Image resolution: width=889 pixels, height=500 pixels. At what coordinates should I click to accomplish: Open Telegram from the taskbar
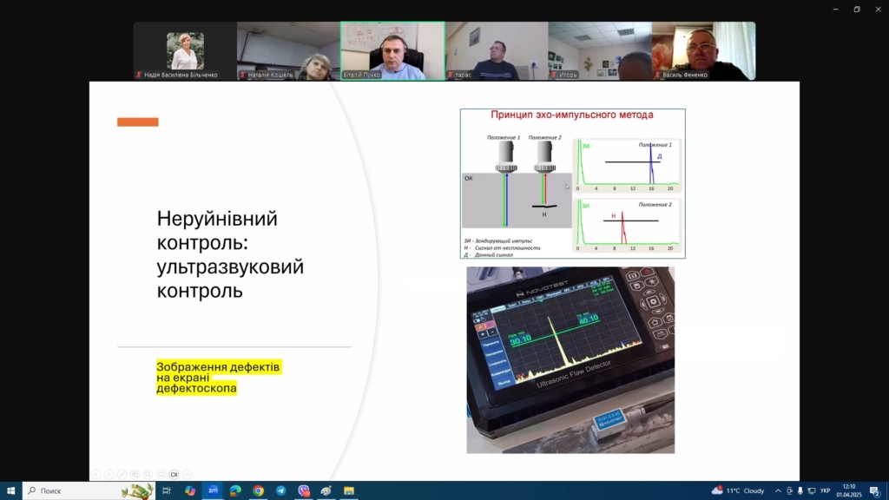[281, 490]
